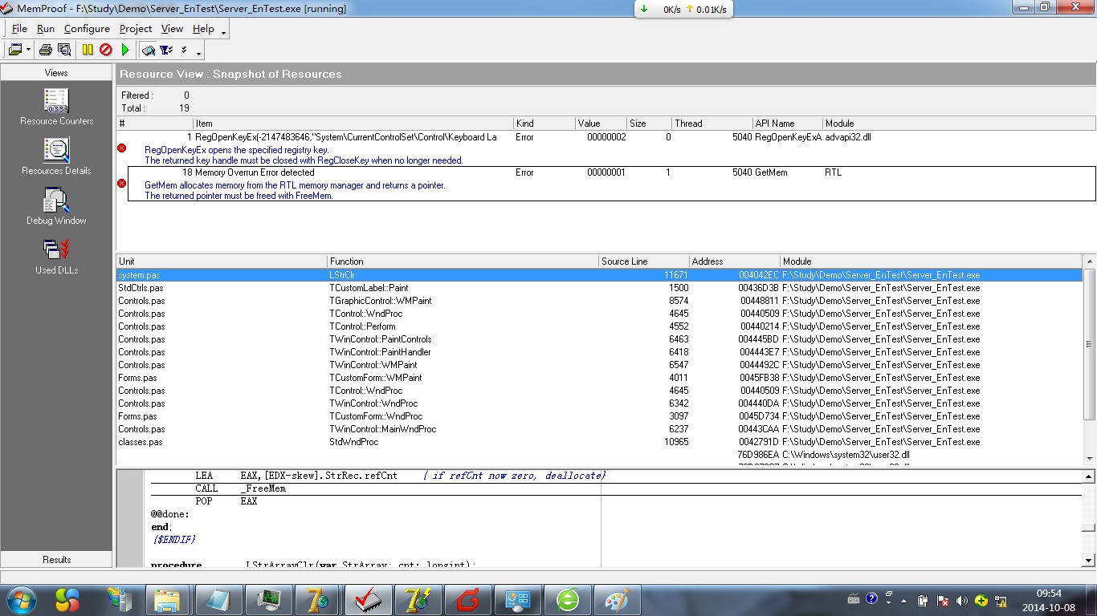Screen dimensions: 1097x616
Task: Sort resources by the Kind column
Action: [x=544, y=124]
